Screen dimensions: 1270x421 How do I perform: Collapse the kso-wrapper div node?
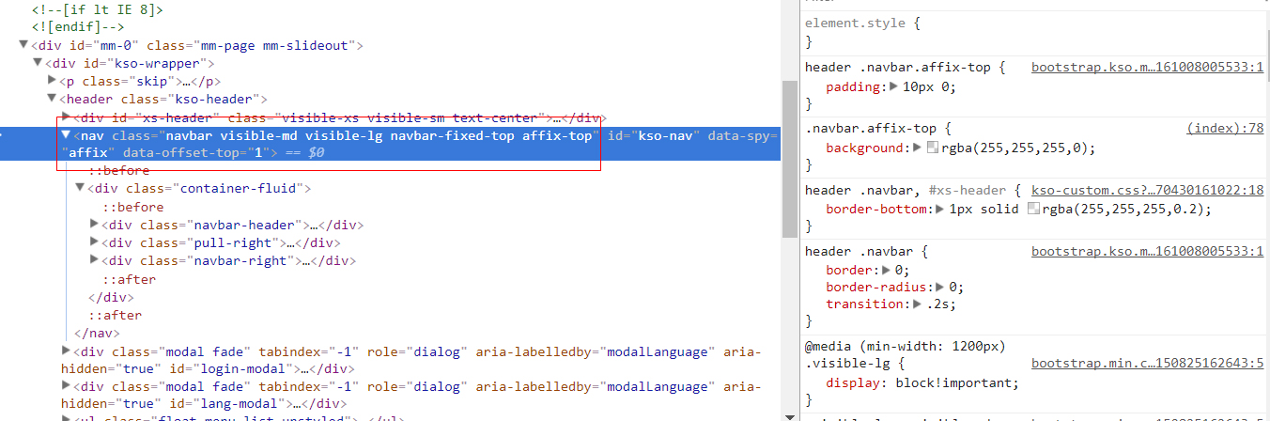38,63
